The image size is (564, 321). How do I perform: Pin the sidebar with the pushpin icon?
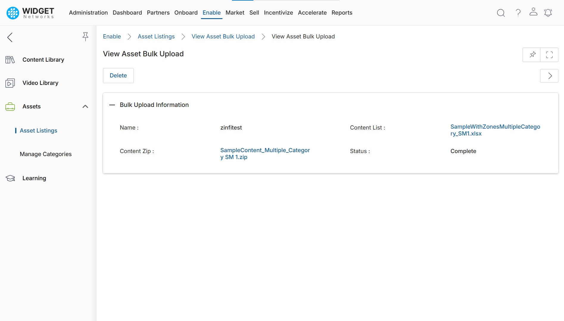click(x=85, y=37)
